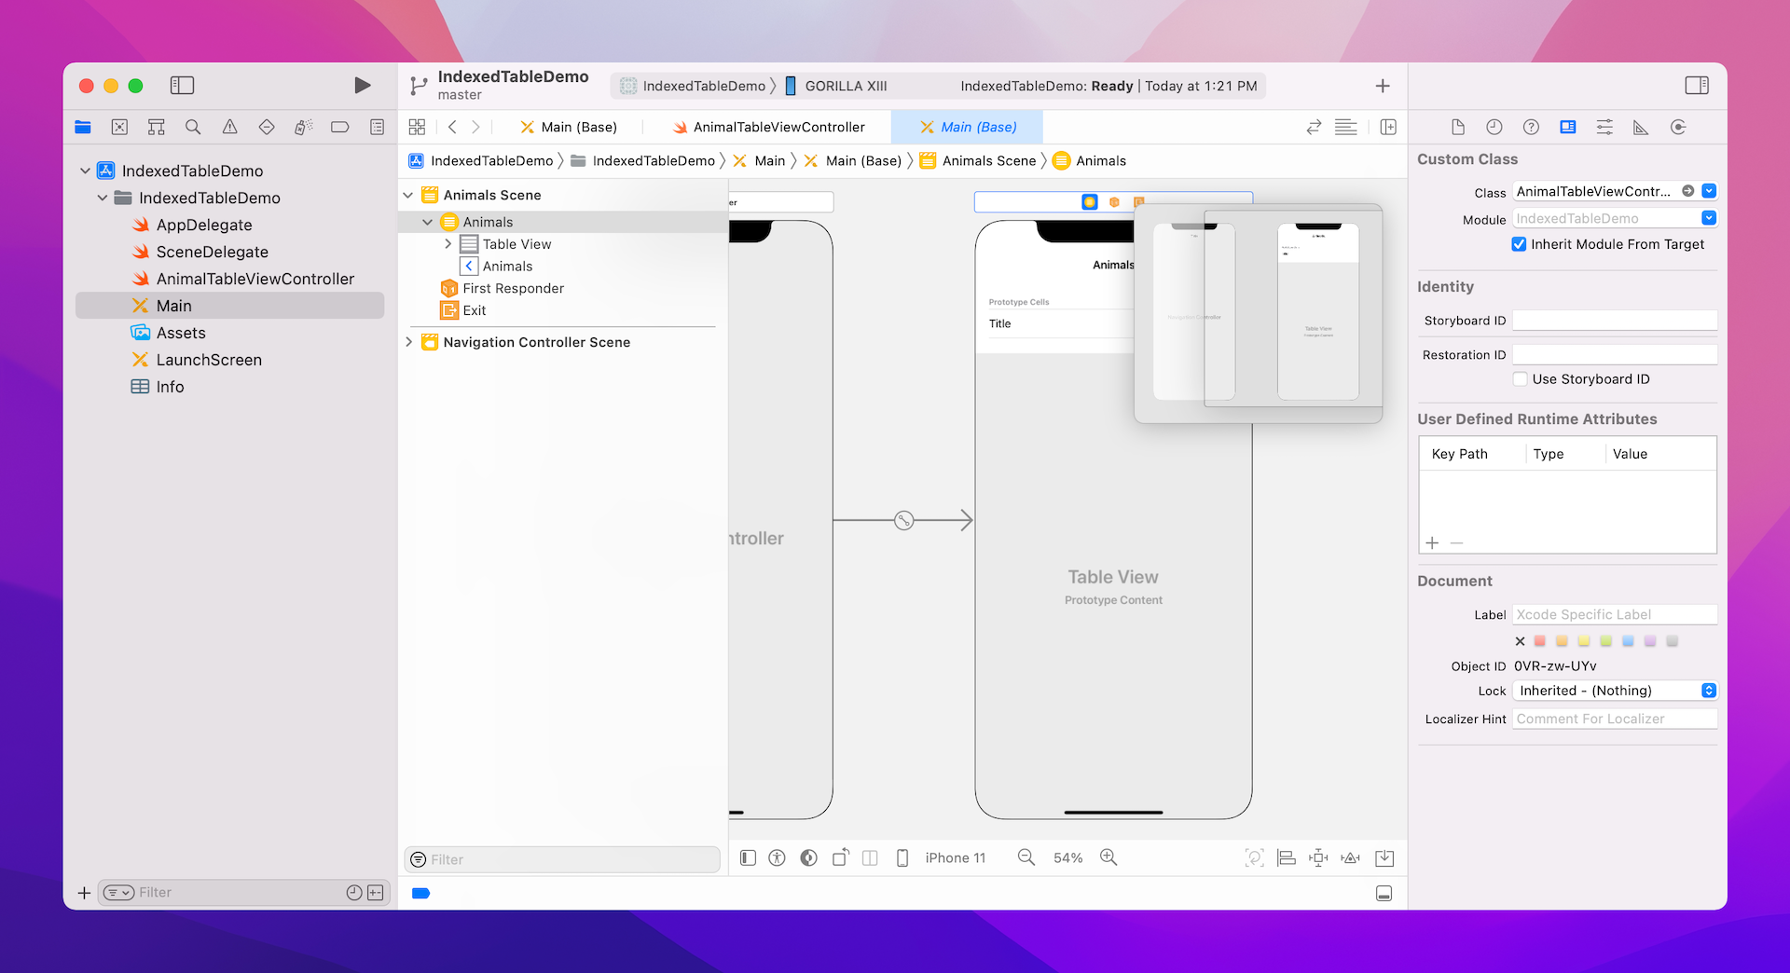Screen dimensions: 1790x973
Task: Enable Use Storyboard ID checkbox
Action: click(1520, 379)
